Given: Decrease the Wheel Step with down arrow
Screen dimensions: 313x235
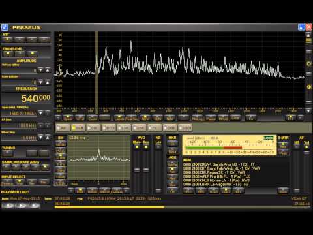Looking at the screenshot, I should [x=40, y=138].
